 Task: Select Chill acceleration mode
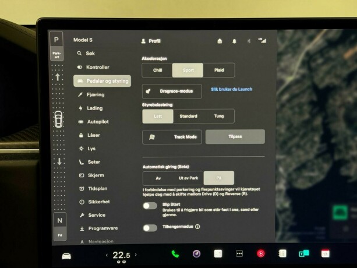pyautogui.click(x=157, y=70)
